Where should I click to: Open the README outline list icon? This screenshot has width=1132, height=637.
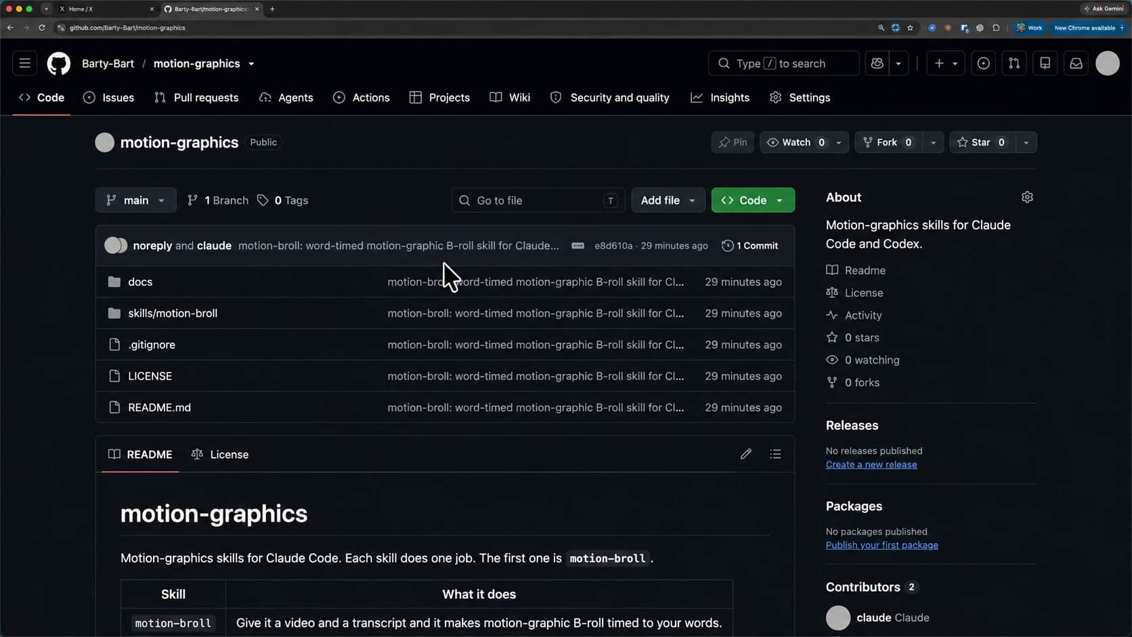pos(775,454)
